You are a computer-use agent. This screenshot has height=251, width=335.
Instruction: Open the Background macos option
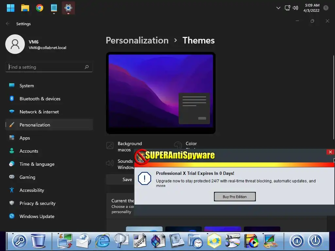tap(124, 147)
